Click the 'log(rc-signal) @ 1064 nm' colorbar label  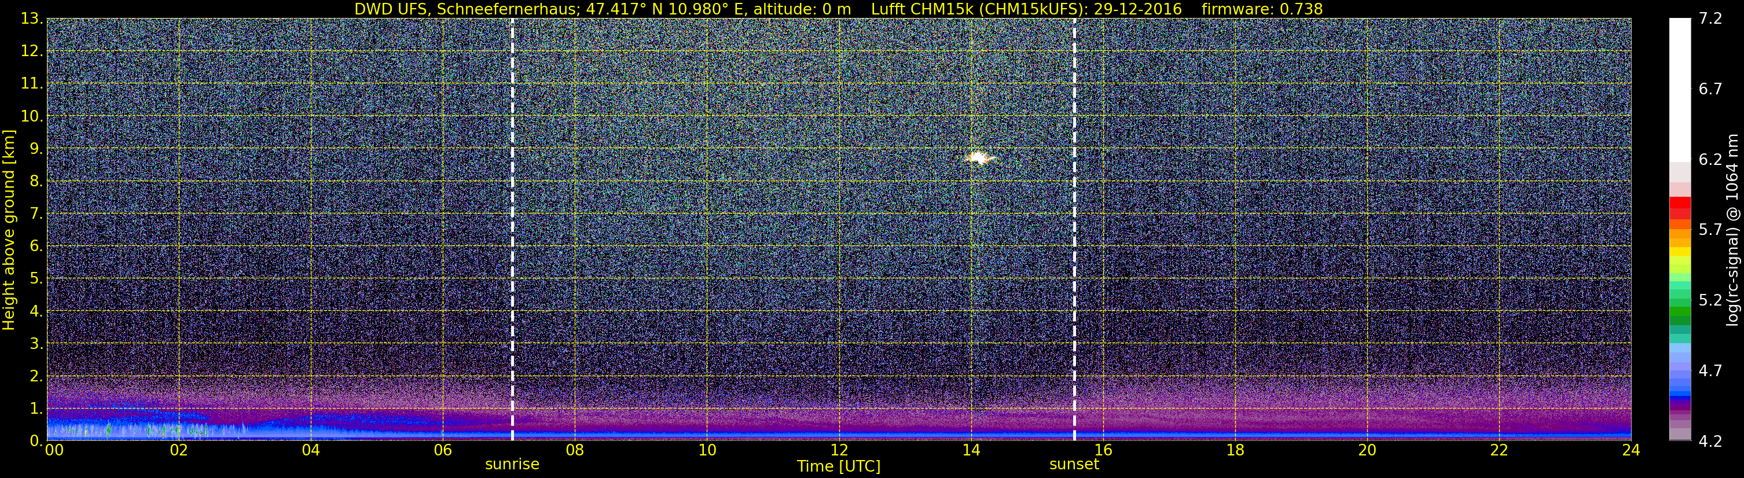click(x=1731, y=230)
